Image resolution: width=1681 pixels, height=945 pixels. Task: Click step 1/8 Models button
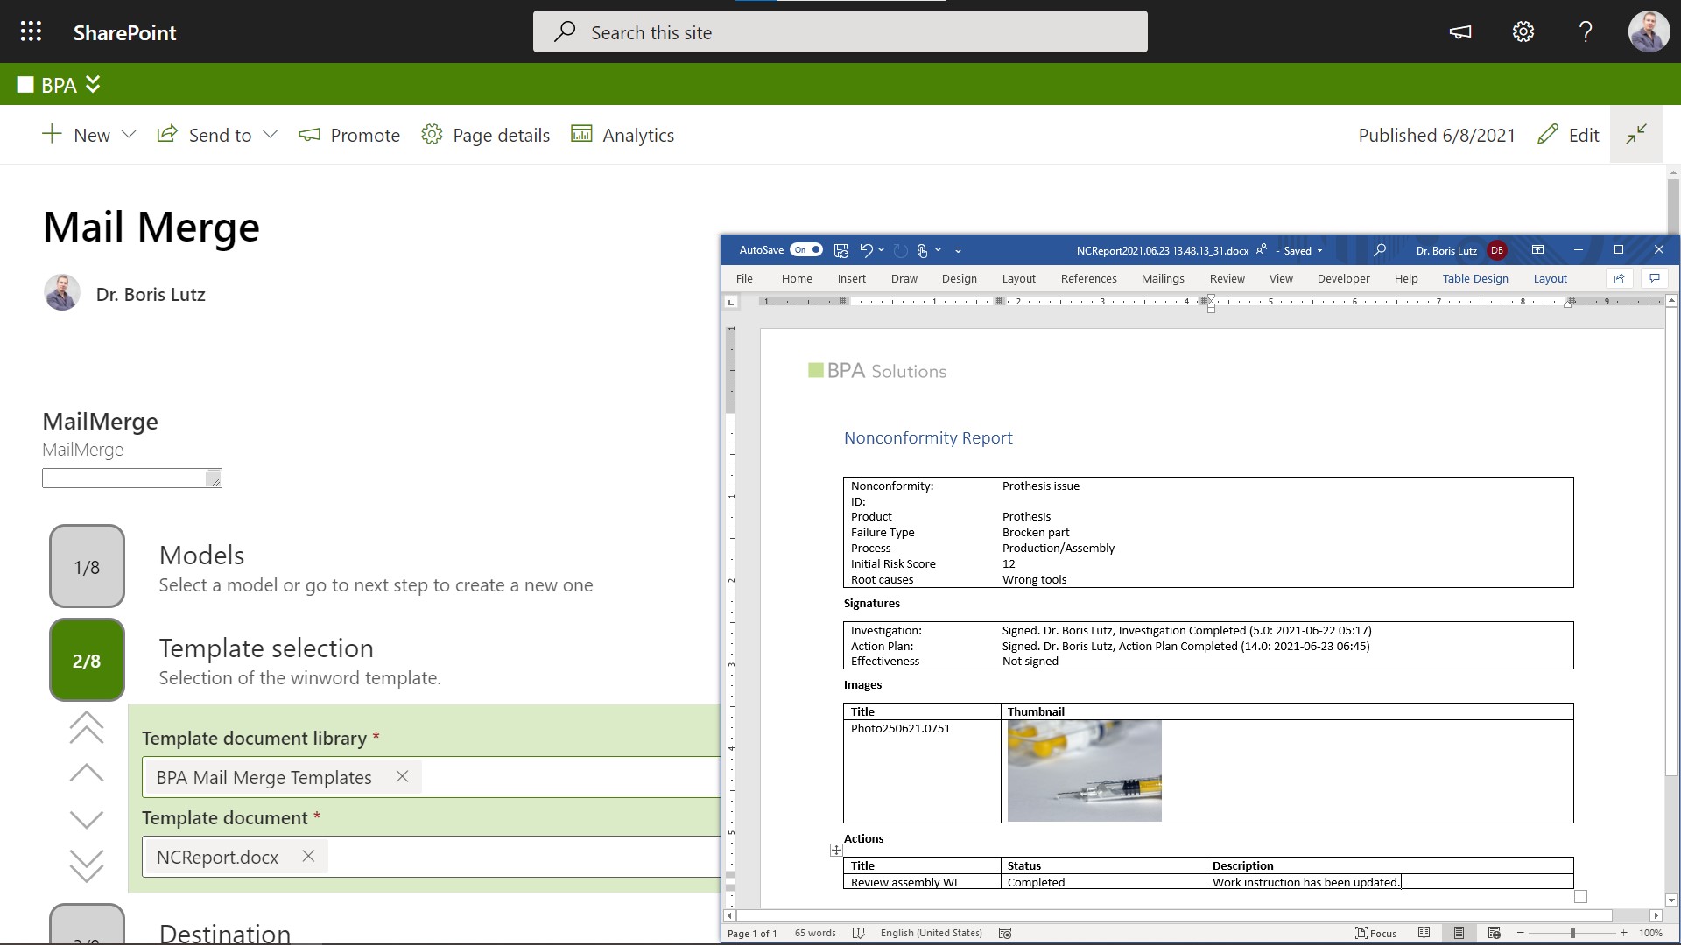pyautogui.click(x=87, y=566)
